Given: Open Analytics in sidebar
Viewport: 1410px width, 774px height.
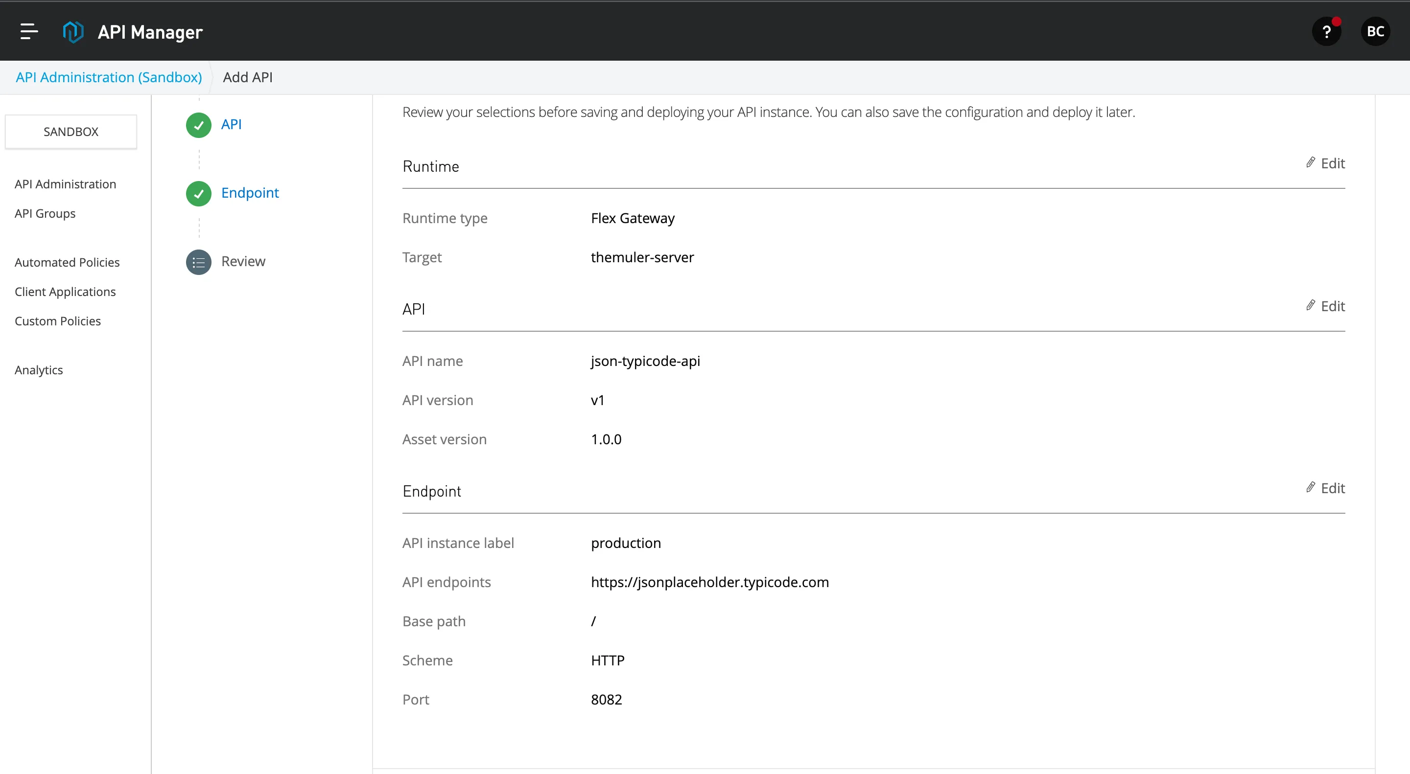Looking at the screenshot, I should coord(38,370).
